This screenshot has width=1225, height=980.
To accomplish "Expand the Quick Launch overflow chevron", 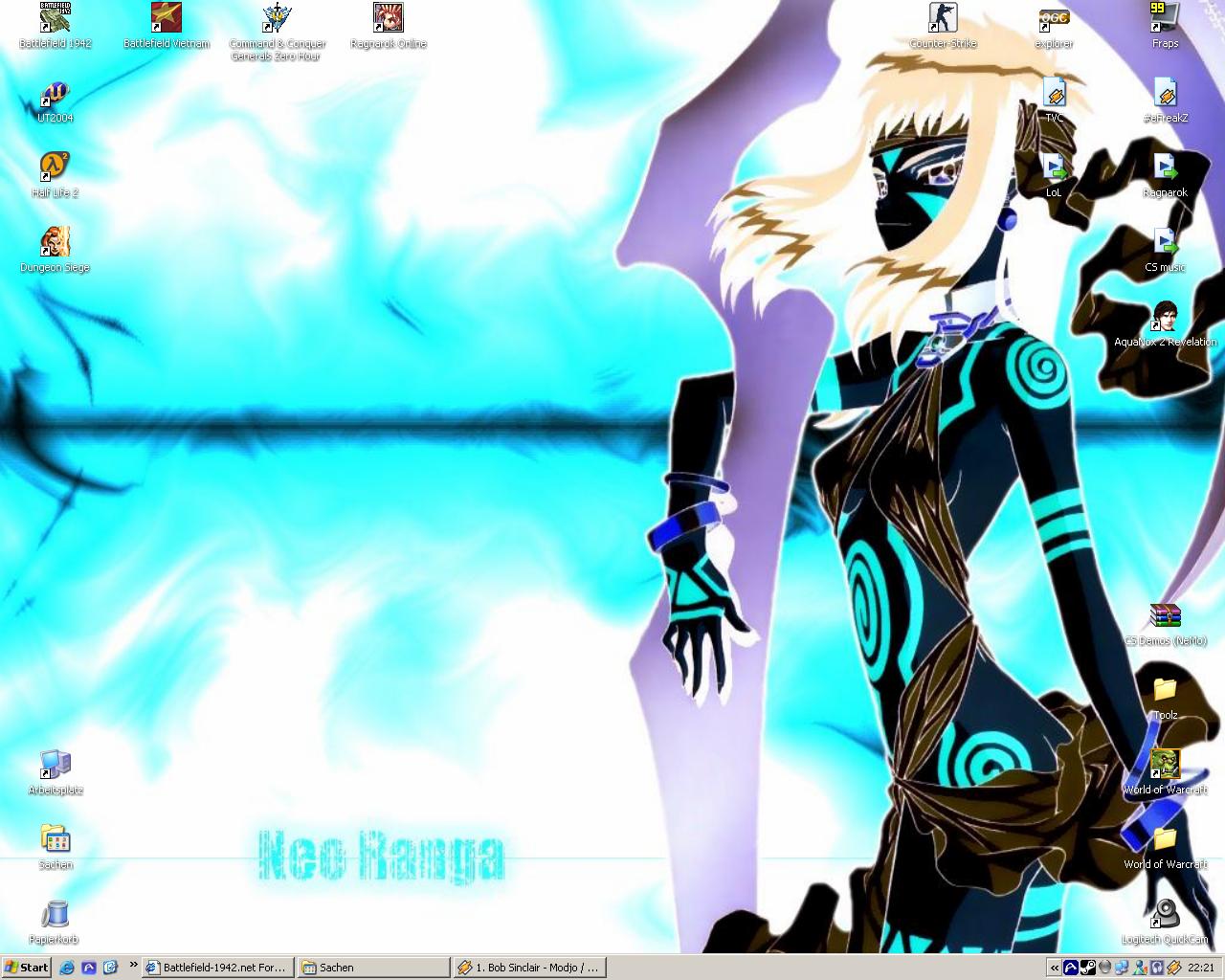I will 133,965.
